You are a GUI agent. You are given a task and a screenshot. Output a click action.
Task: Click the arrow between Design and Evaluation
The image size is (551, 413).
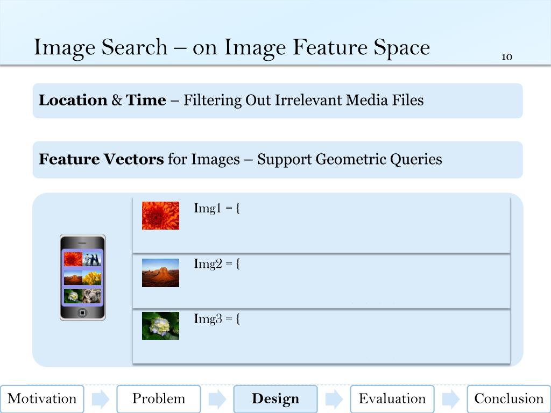(x=334, y=399)
